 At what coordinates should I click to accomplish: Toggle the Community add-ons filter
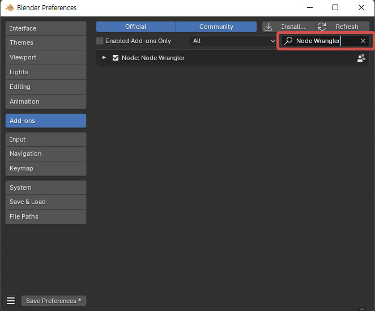216,27
